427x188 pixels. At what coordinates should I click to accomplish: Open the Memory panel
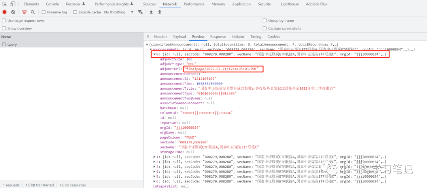tap(218, 4)
